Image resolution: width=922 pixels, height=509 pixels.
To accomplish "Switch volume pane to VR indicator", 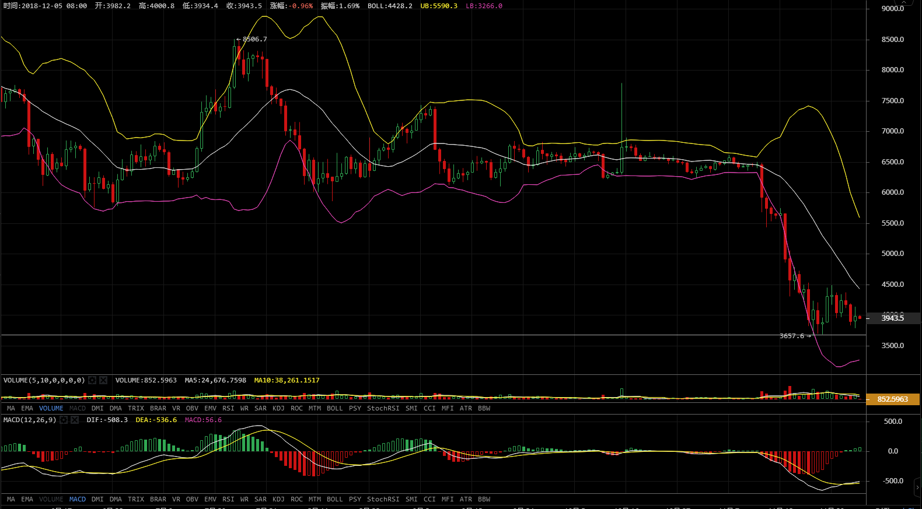I will (x=176, y=408).
